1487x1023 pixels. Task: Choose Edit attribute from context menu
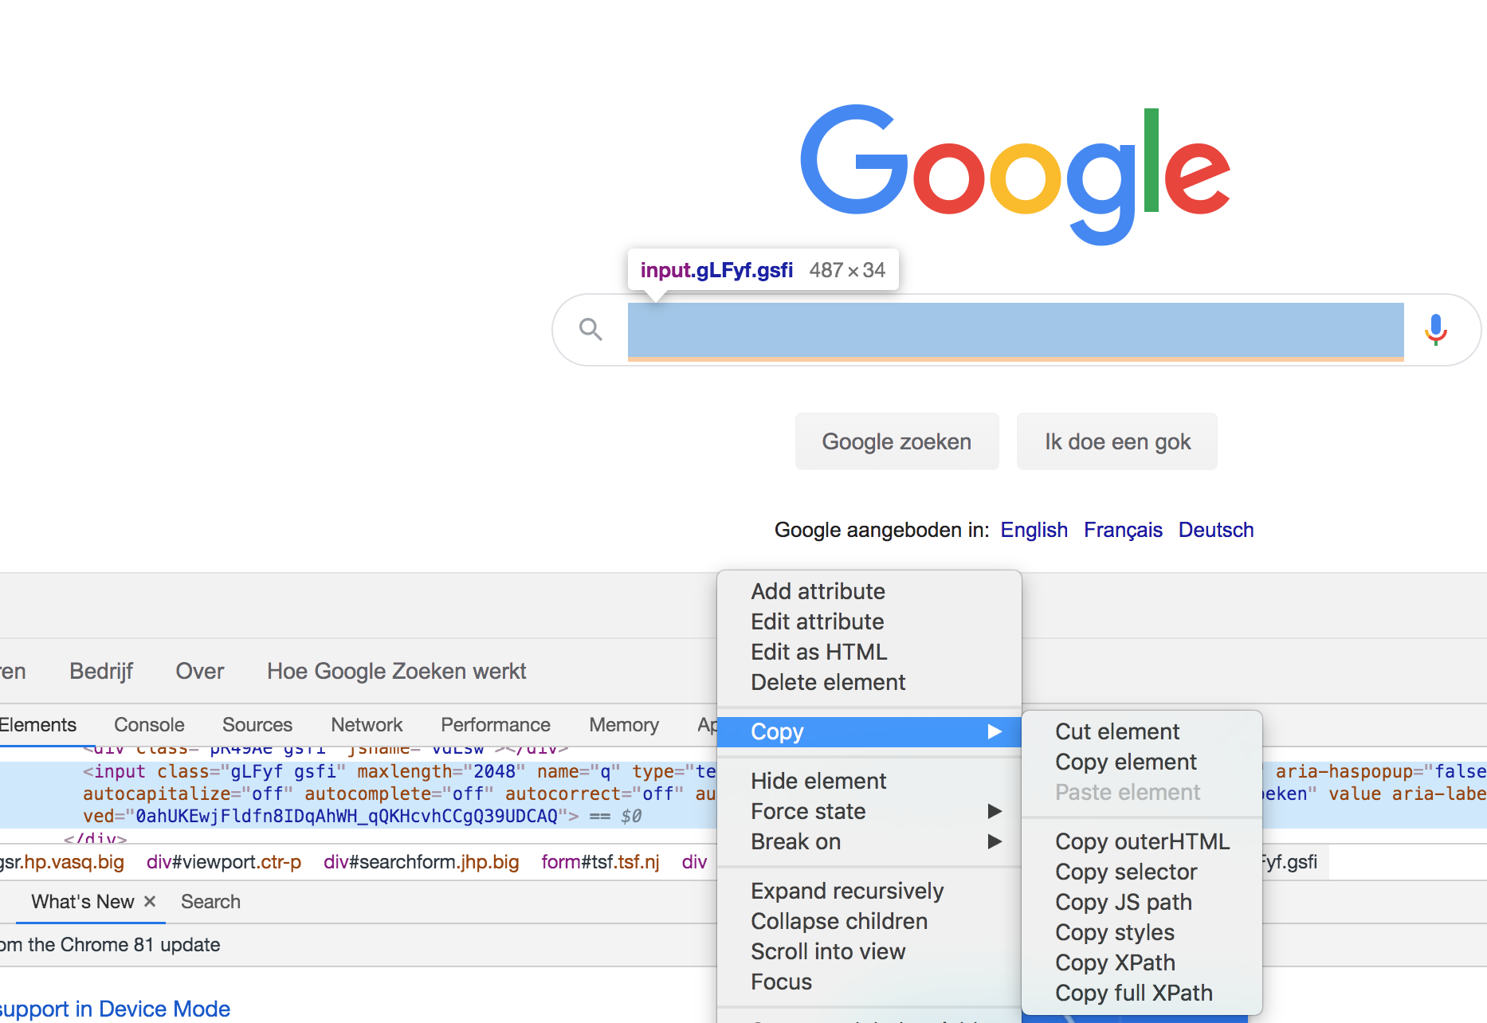(869, 621)
